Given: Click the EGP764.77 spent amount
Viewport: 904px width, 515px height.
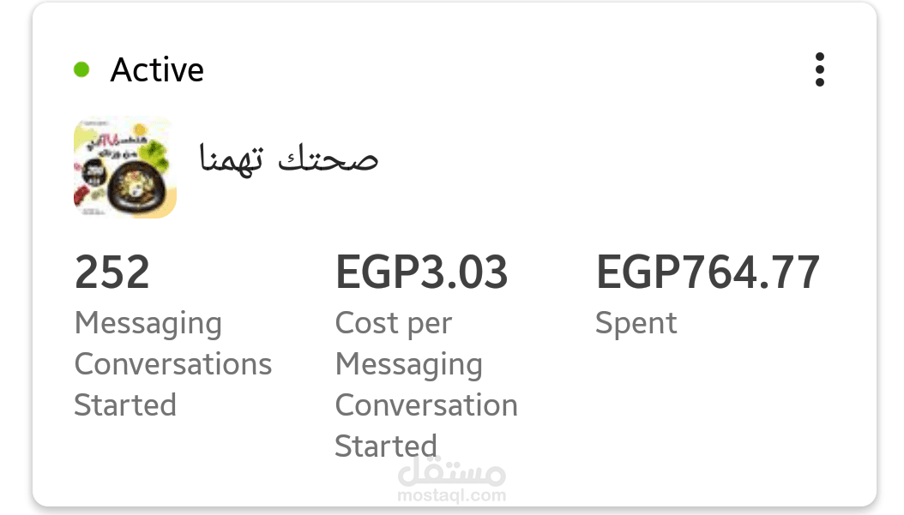Looking at the screenshot, I should click(708, 272).
